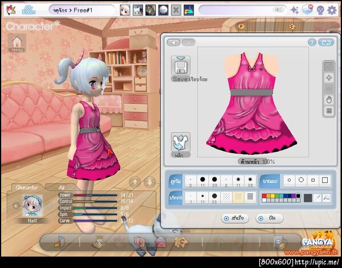Open the question mark help icon
This screenshot has height=268, width=342.
[312, 42]
